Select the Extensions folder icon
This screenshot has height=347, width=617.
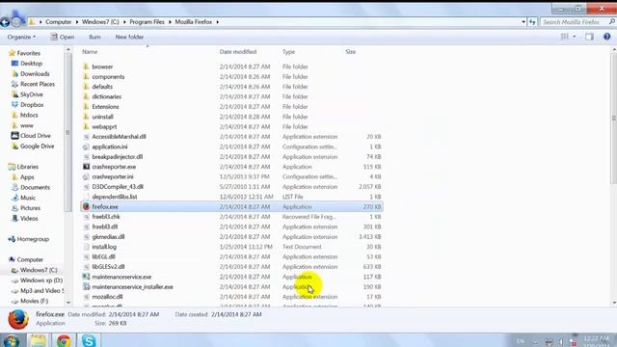pos(86,107)
